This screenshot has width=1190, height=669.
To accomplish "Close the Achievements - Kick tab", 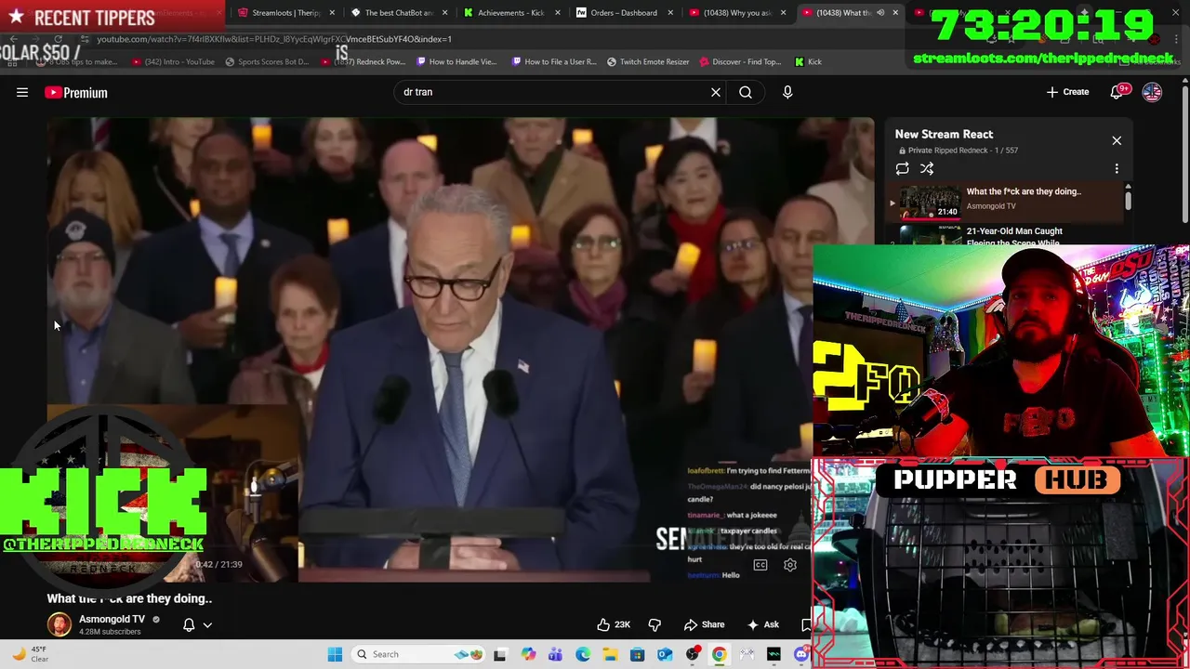I will pos(558,13).
